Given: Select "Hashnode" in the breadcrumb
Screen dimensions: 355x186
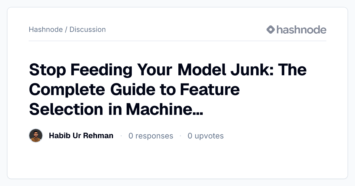Looking at the screenshot, I should point(46,30).
